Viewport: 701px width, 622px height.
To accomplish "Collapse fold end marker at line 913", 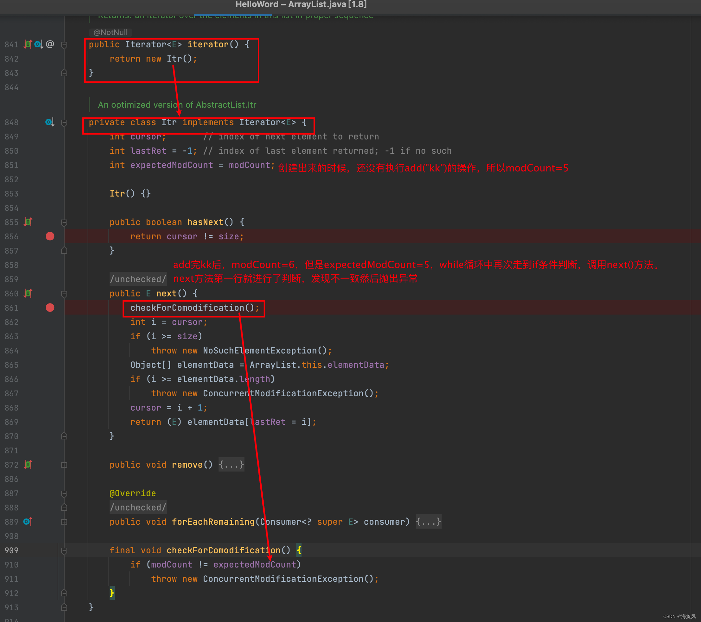I will click(64, 607).
